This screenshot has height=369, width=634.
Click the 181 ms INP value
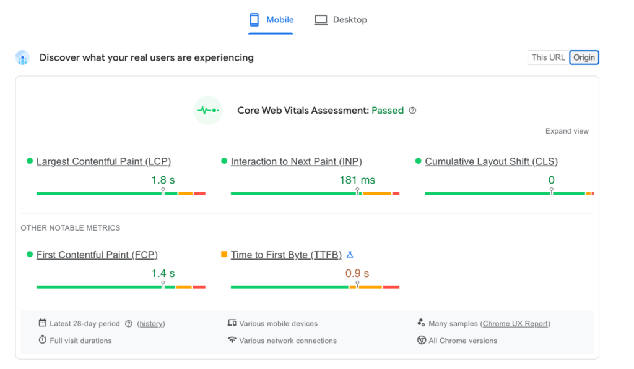pos(357,180)
